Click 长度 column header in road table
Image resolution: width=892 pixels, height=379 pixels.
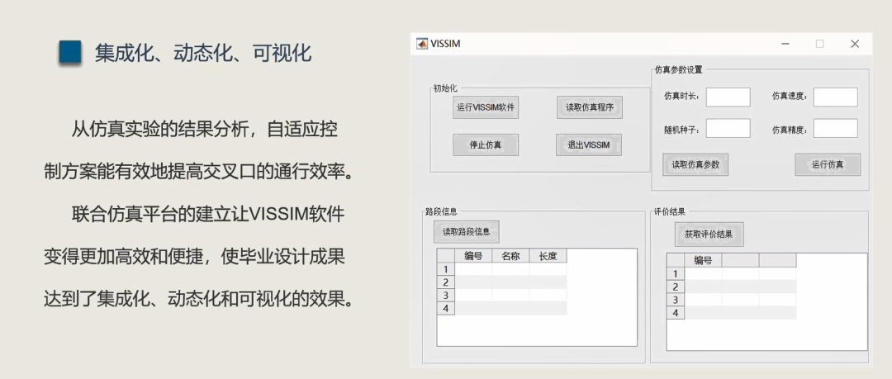pos(548,256)
